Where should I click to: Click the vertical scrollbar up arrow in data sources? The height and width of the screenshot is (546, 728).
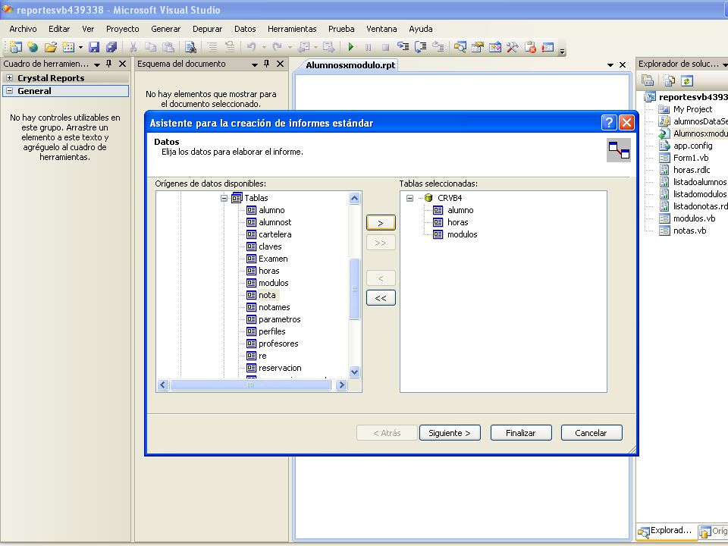coord(355,198)
